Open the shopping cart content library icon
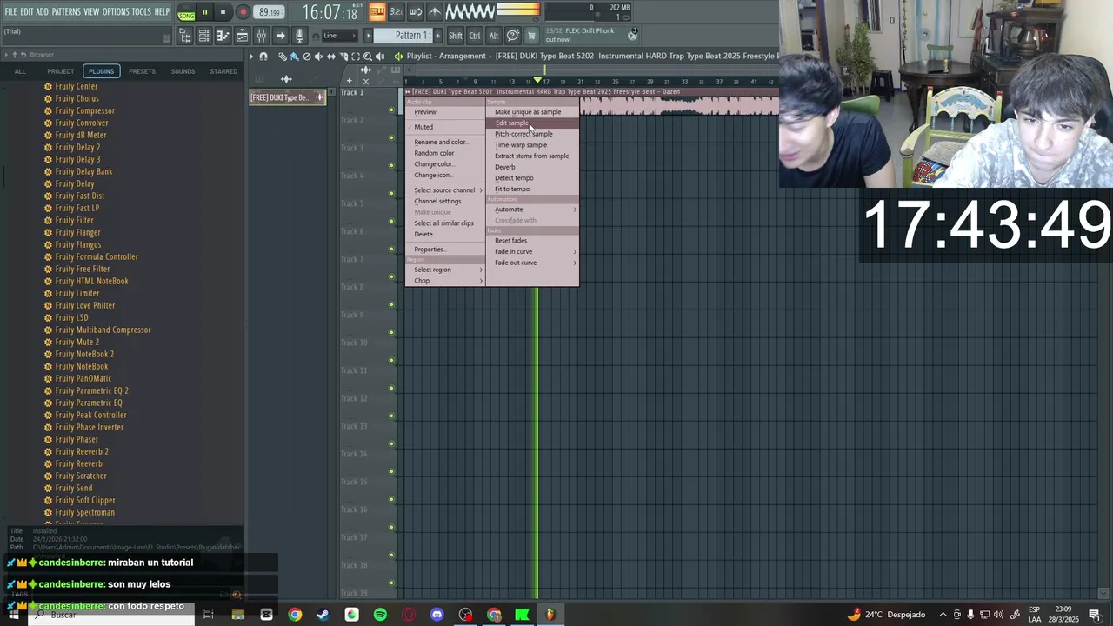The image size is (1113, 626). pyautogui.click(x=532, y=36)
